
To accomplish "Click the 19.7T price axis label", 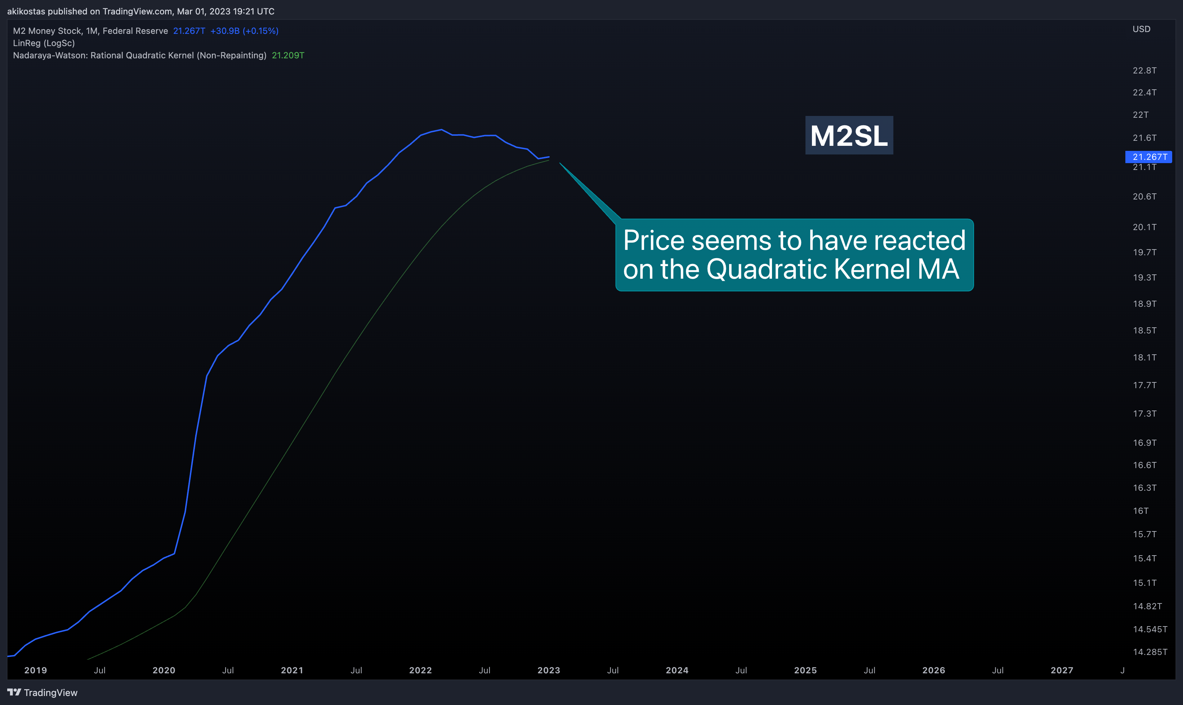I will pyautogui.click(x=1144, y=252).
